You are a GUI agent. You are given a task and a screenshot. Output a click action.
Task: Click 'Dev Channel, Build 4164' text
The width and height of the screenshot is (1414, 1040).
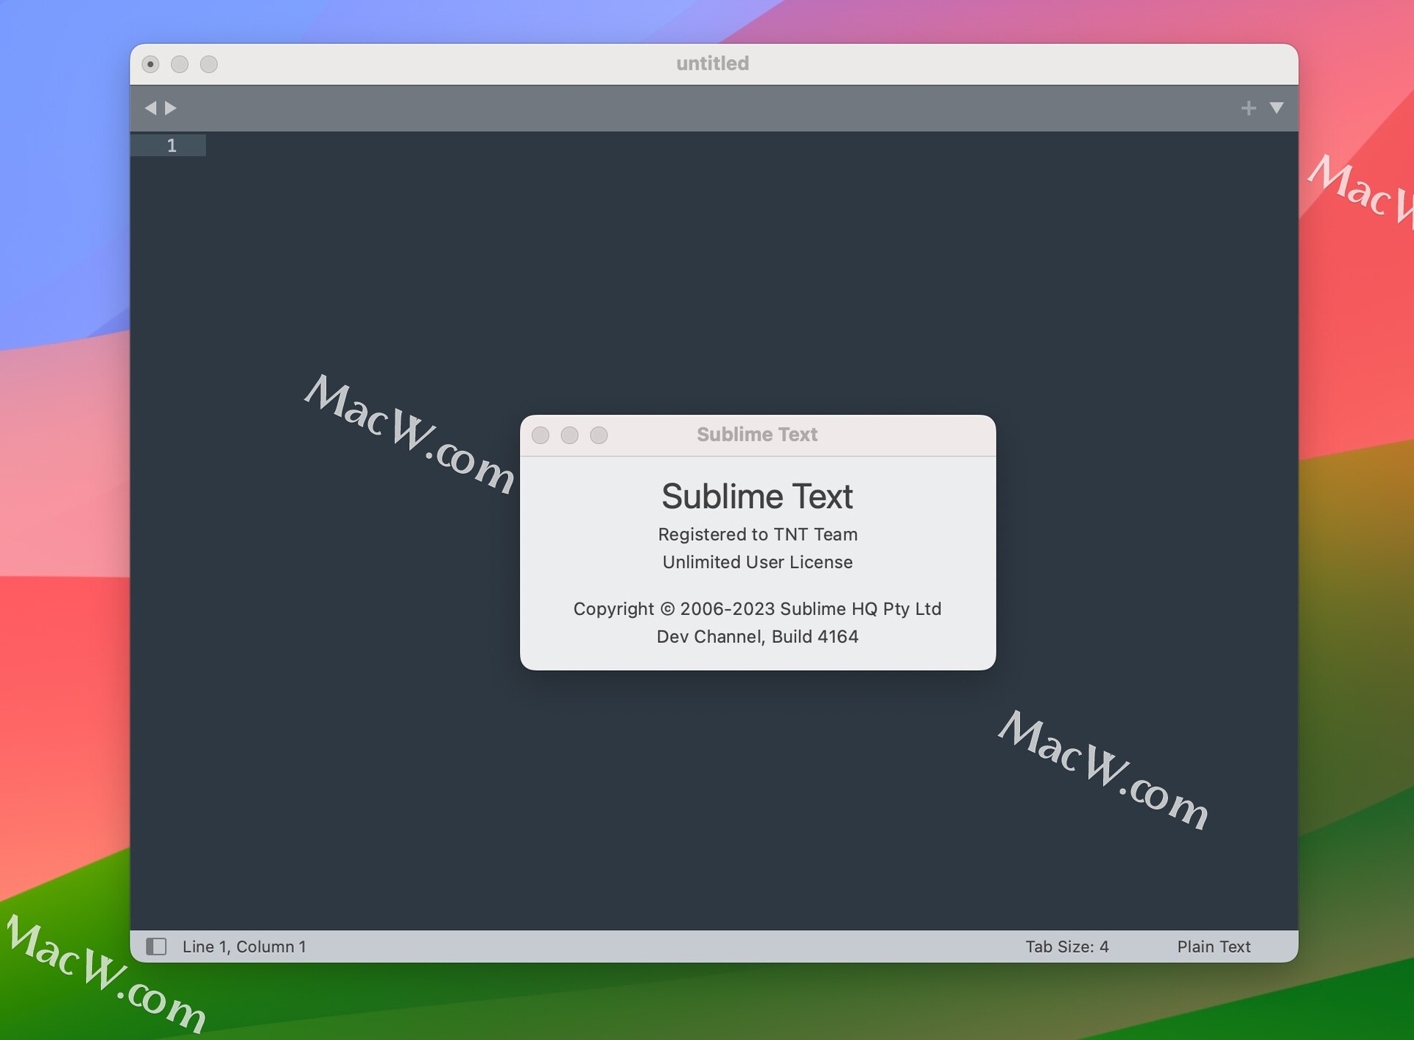pos(758,636)
